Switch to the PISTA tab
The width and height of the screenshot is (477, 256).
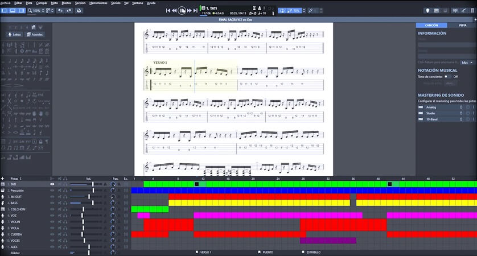(x=462, y=25)
